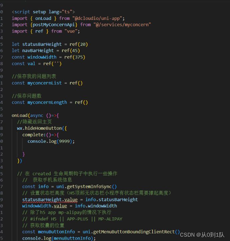The height and width of the screenshot is (241, 230).
Task: Click info.windowWidth on the assignment line
Action: click(x=96, y=206)
